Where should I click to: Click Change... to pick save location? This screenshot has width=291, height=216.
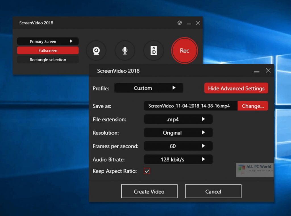point(253,106)
